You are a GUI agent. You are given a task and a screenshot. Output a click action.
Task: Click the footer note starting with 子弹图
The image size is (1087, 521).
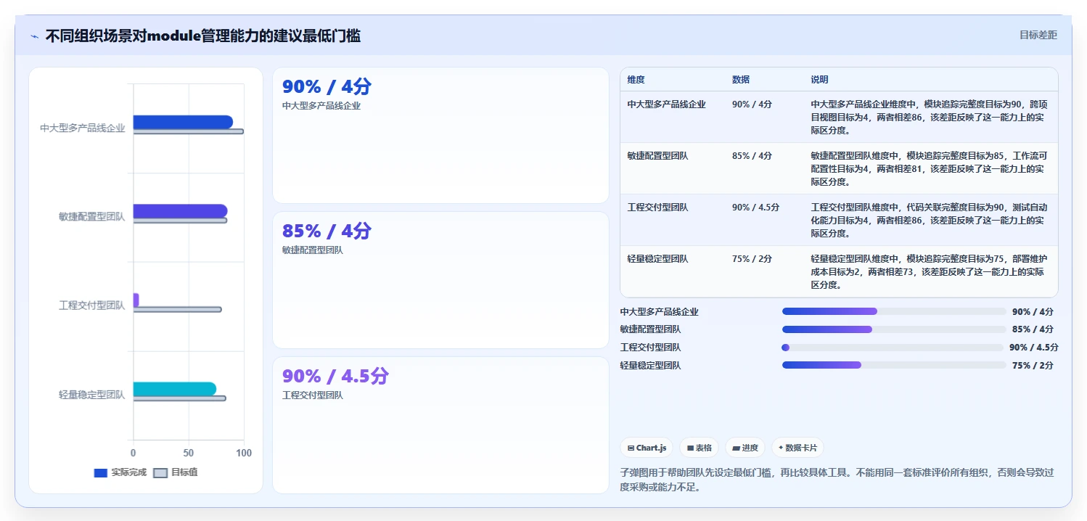coord(837,480)
